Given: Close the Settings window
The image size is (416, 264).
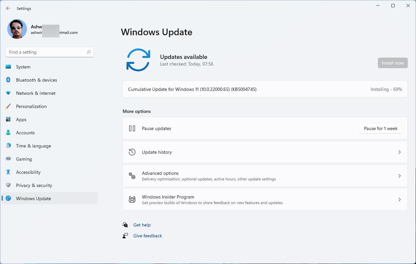Looking at the screenshot, I should 408,6.
